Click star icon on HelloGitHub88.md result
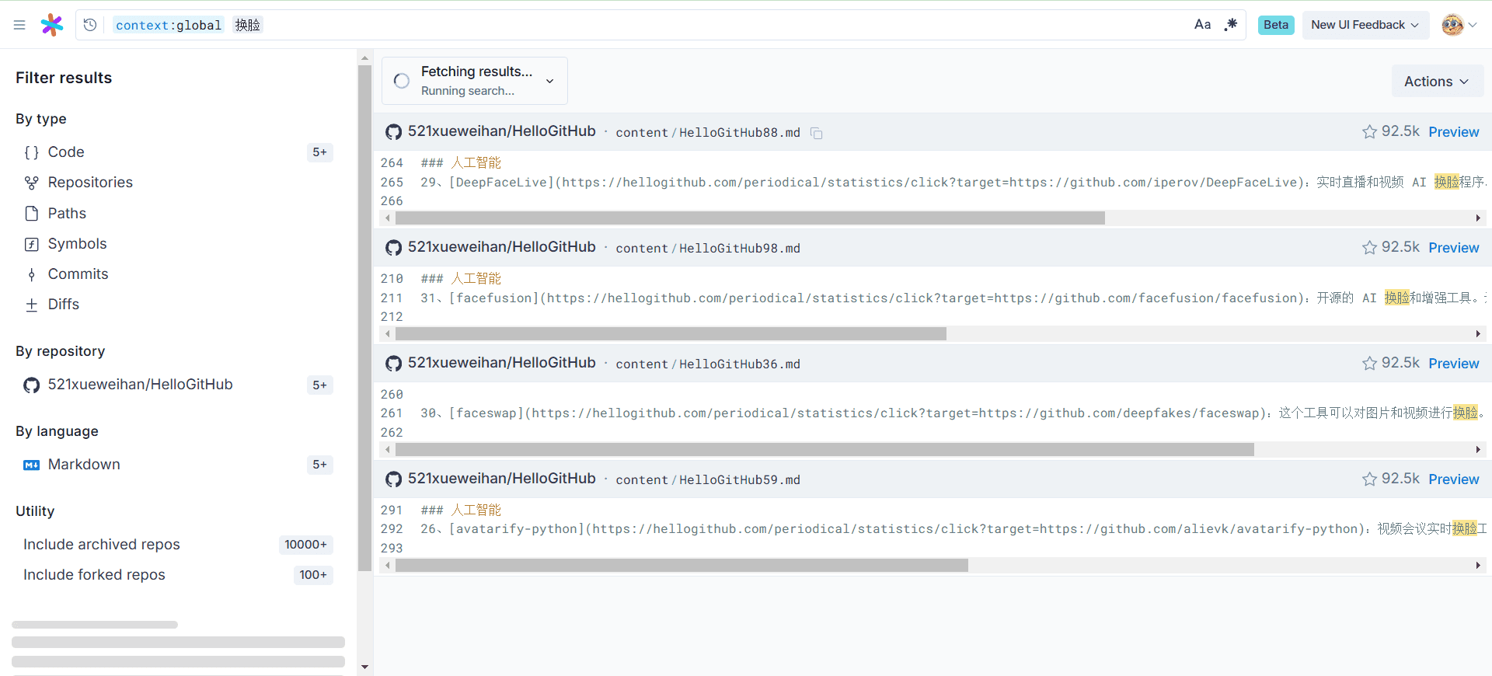This screenshot has width=1492, height=676. coord(1369,132)
